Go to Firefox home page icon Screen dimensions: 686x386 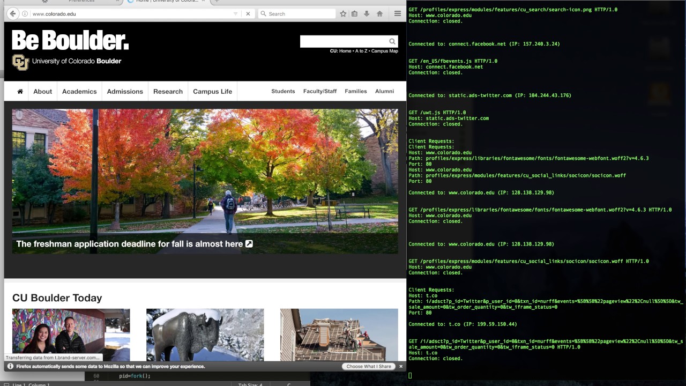coord(379,13)
